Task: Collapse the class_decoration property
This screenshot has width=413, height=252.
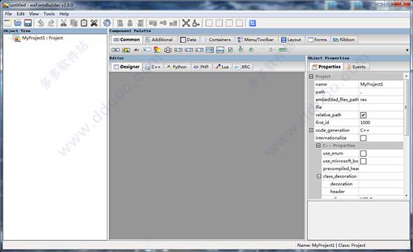Action: tap(318, 176)
